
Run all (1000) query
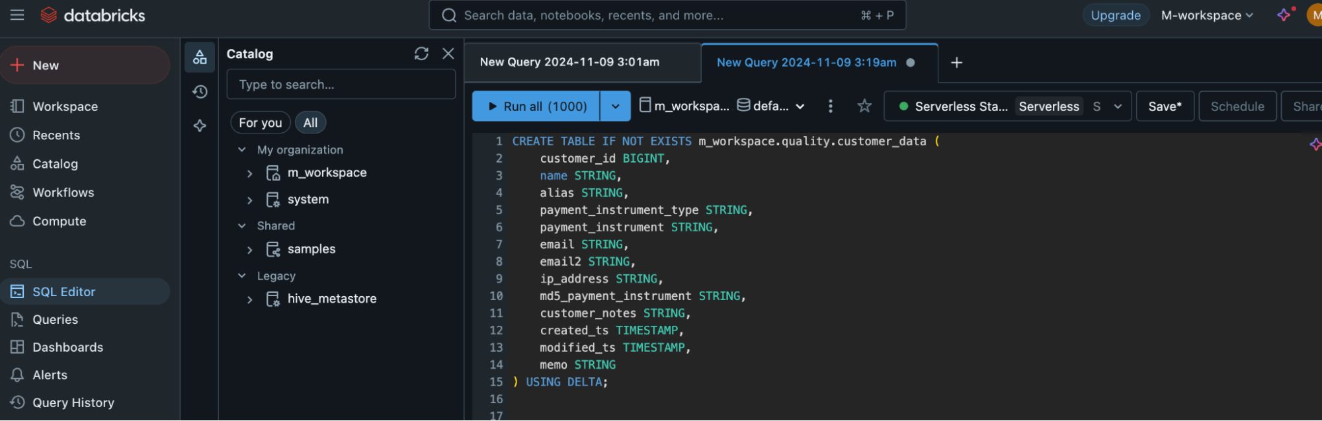(x=536, y=106)
